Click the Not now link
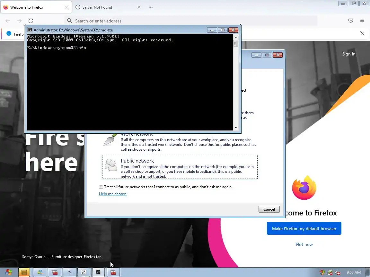The height and width of the screenshot is (277, 370). point(304,244)
